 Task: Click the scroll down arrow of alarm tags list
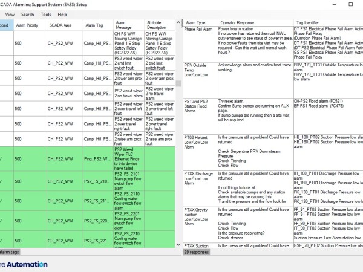(178, 245)
